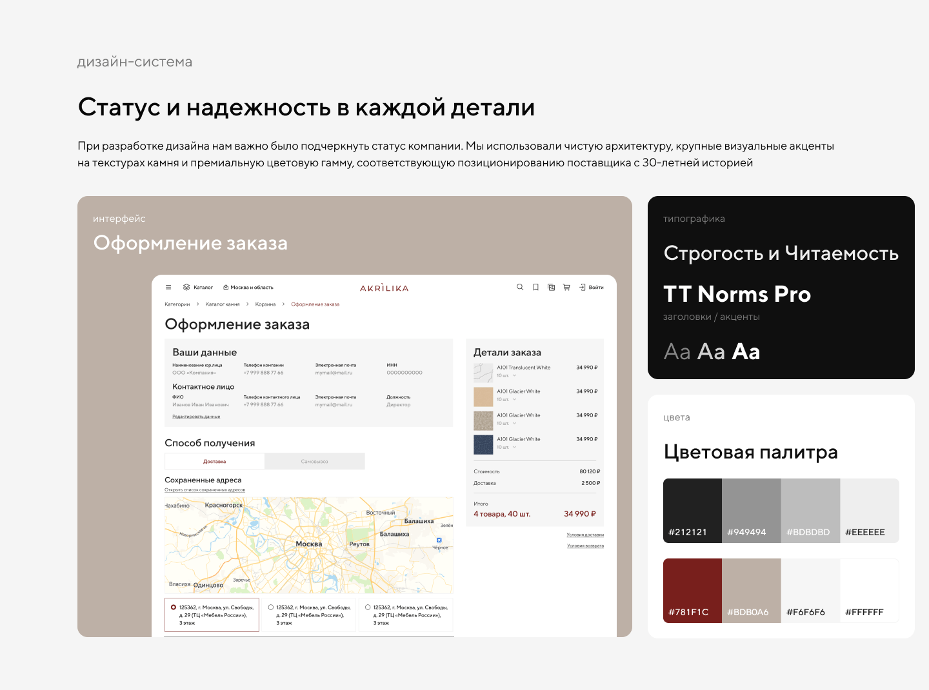
Task: Open the saved addresses list link
Action: pos(205,490)
